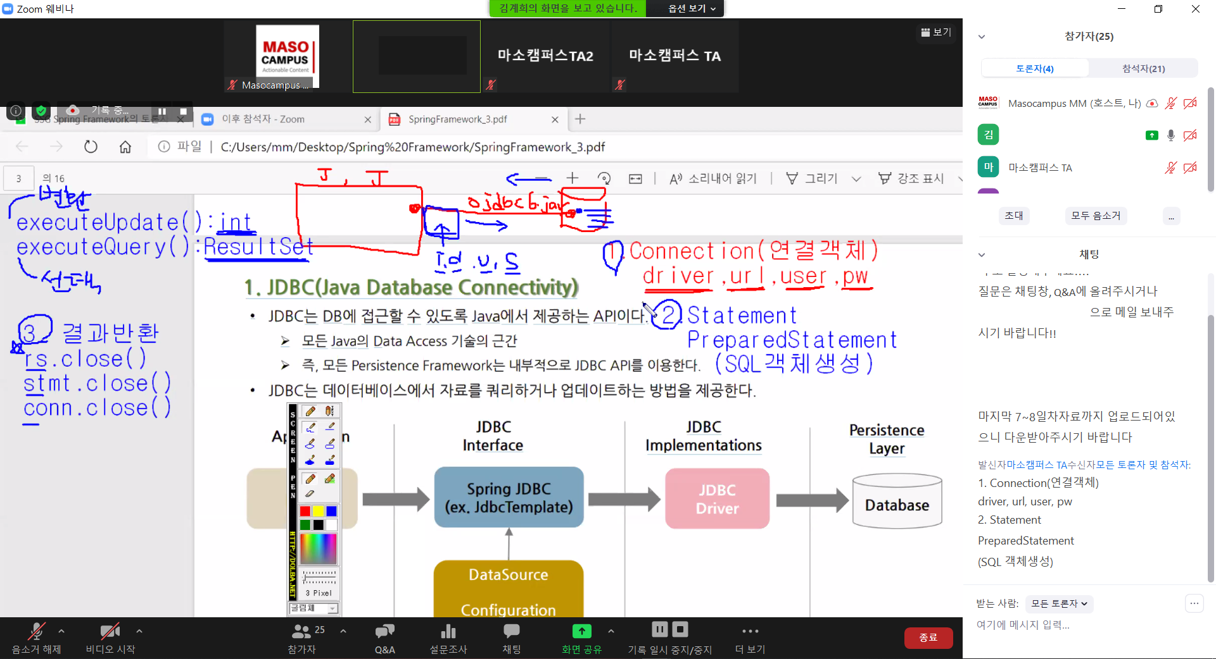
Task: Switch to SpringFramework_3.pdf browser tab
Action: pyautogui.click(x=457, y=119)
